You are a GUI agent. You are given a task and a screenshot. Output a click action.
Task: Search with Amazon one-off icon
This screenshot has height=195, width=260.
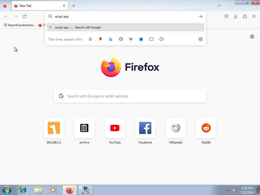pos(101,39)
